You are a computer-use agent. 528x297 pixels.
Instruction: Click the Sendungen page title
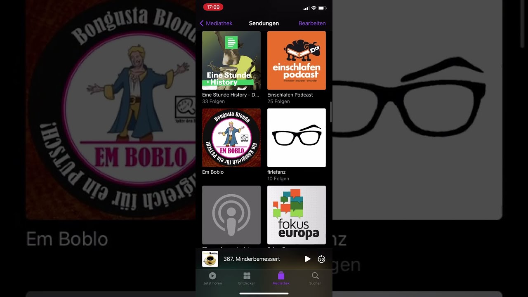(x=264, y=24)
